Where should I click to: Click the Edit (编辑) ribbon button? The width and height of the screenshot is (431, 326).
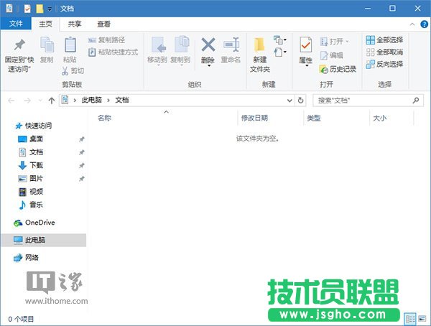(332, 55)
